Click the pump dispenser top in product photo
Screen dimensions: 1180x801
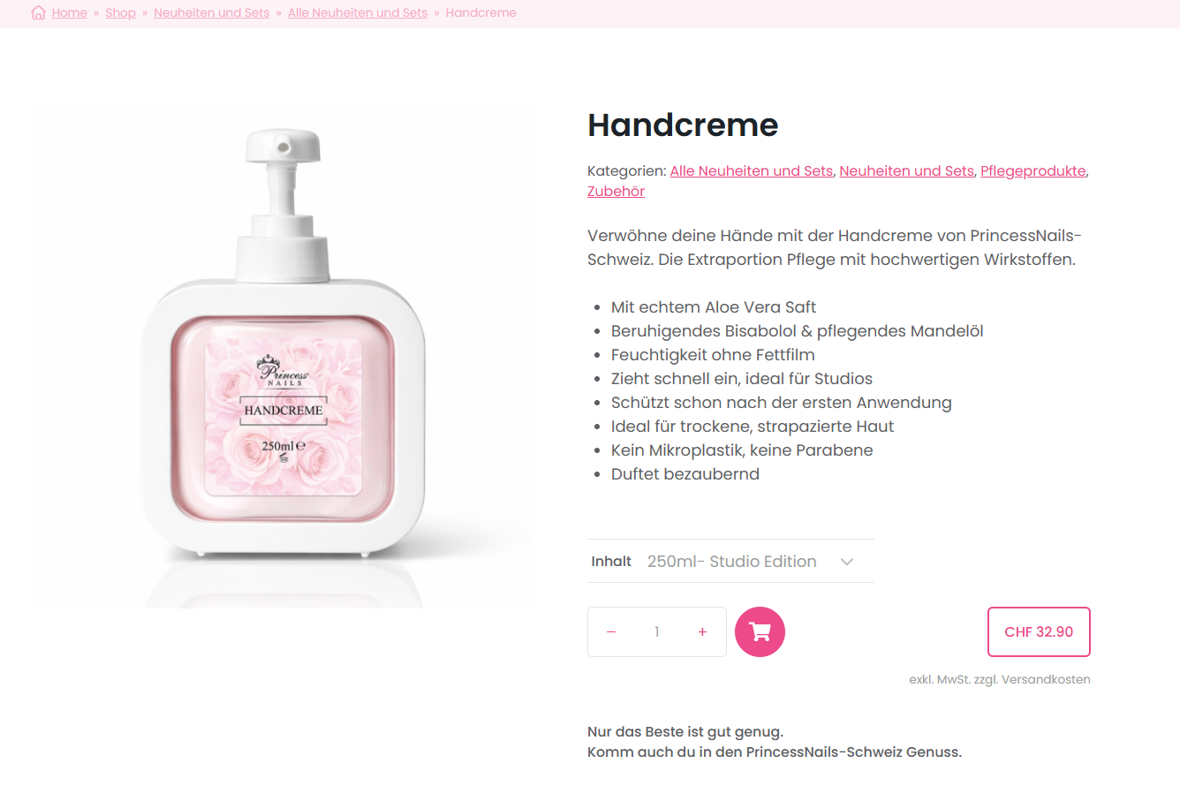pos(283,146)
